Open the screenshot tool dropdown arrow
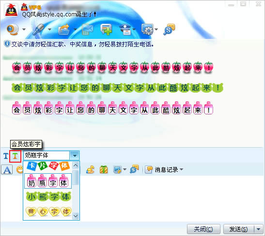 (x=125, y=169)
